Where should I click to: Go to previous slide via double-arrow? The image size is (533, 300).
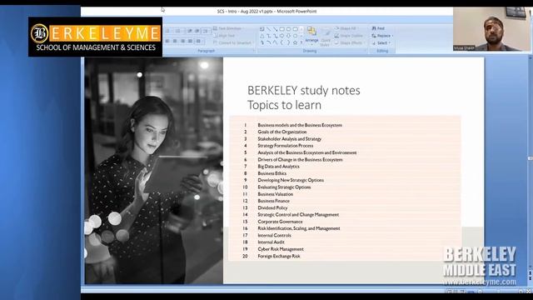(x=531, y=272)
